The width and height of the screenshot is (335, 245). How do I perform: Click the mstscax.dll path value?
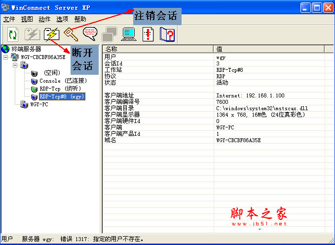coord(262,108)
